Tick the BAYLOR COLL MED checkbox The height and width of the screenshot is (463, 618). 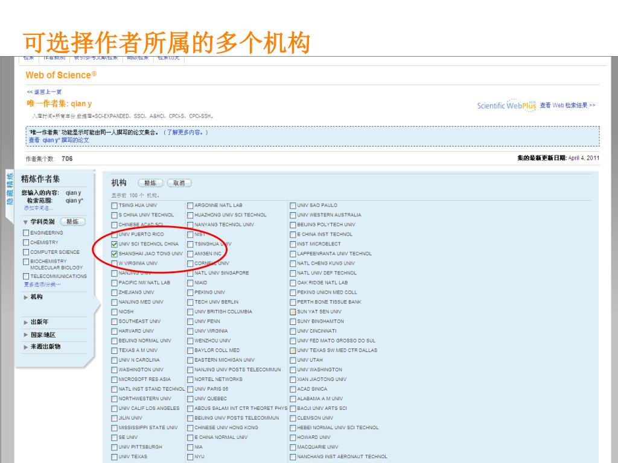[190, 350]
